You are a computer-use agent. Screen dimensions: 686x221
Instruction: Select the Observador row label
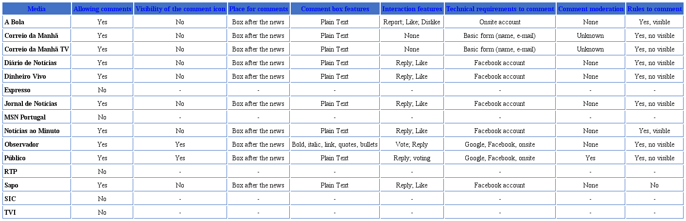pos(21,144)
